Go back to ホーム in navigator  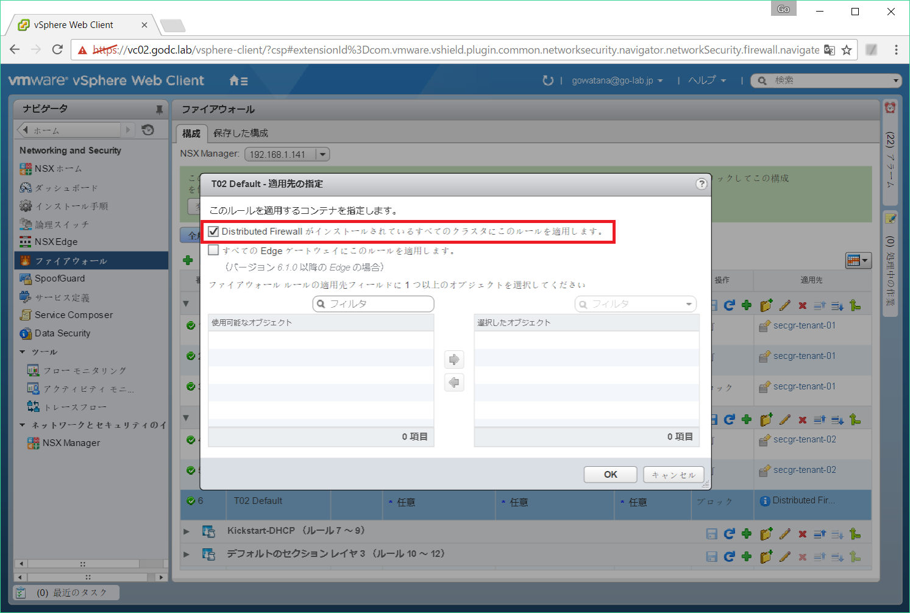pos(69,130)
